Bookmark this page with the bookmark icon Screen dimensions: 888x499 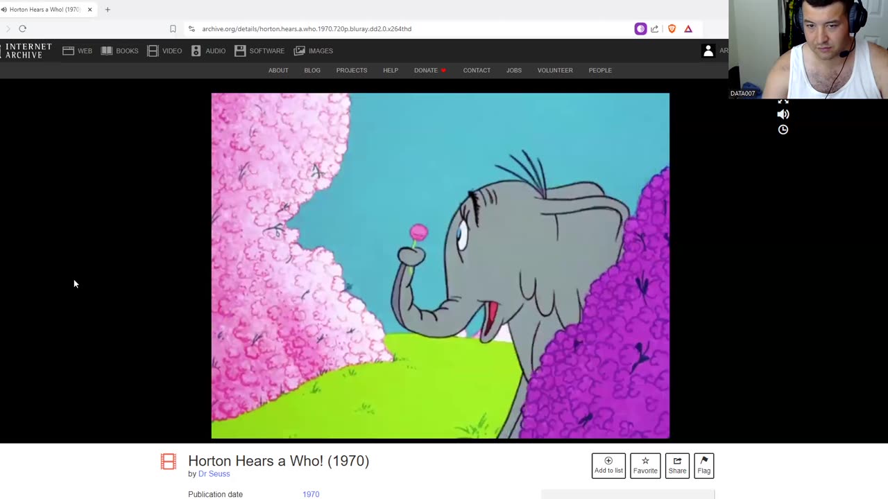pyautogui.click(x=173, y=28)
